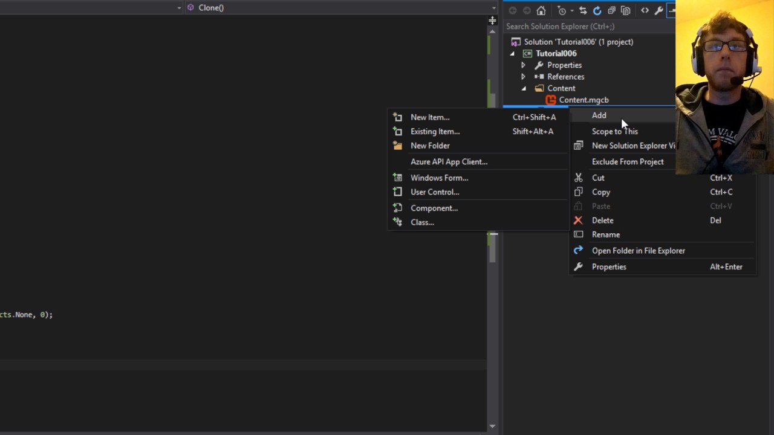
Task: Click the View Code angle-brackets icon
Action: [x=645, y=10]
